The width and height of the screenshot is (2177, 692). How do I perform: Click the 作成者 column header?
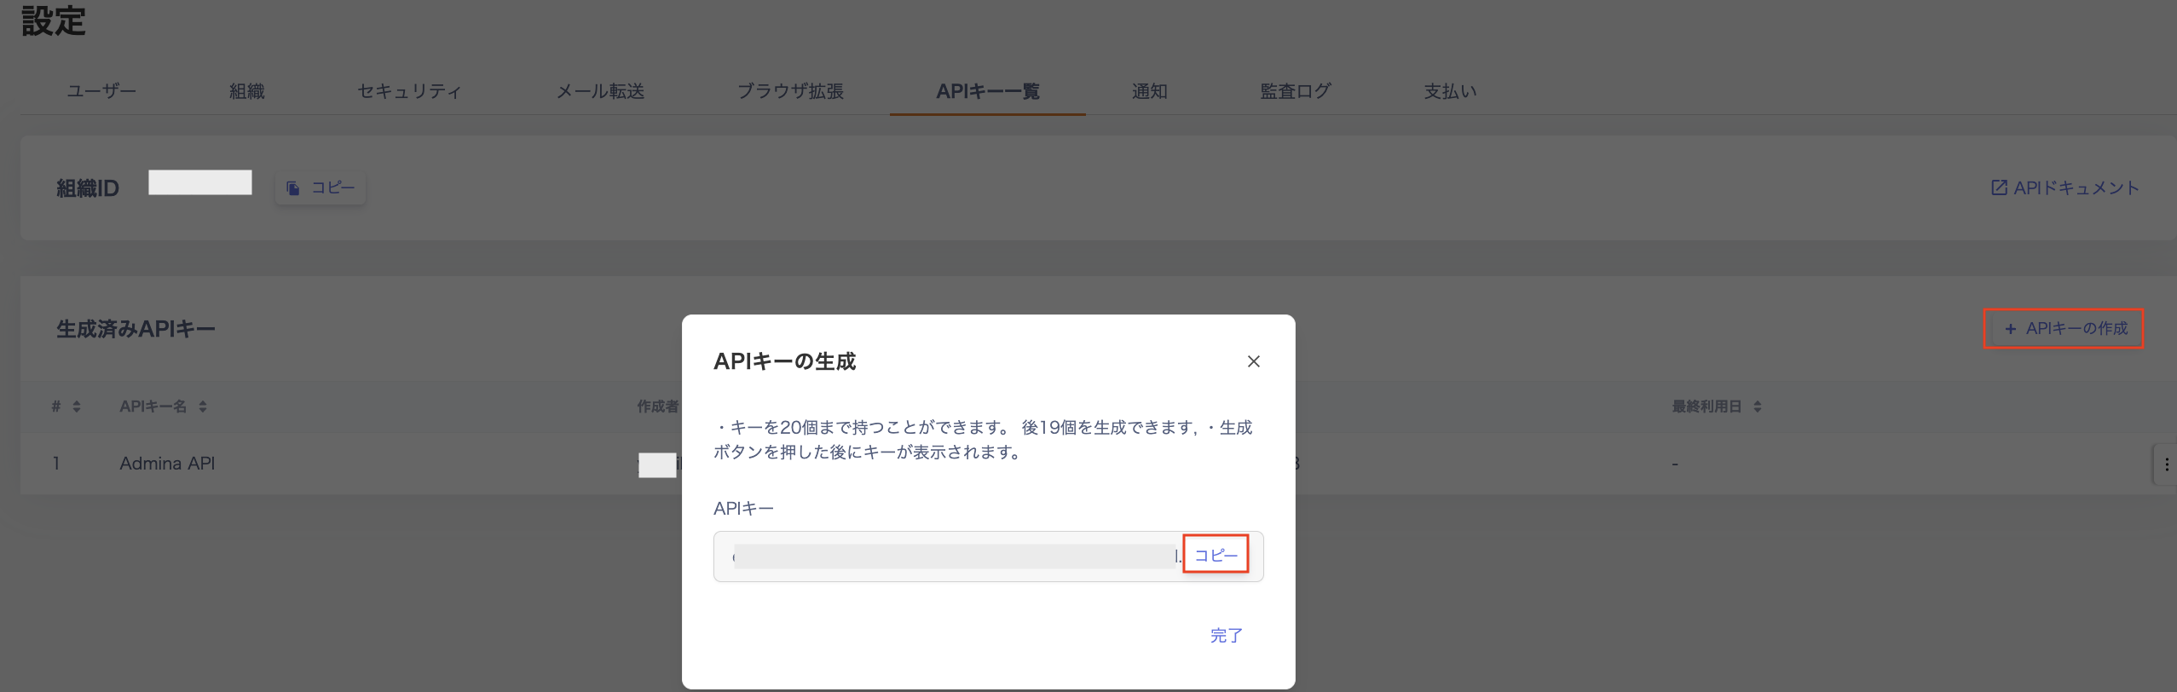click(657, 407)
